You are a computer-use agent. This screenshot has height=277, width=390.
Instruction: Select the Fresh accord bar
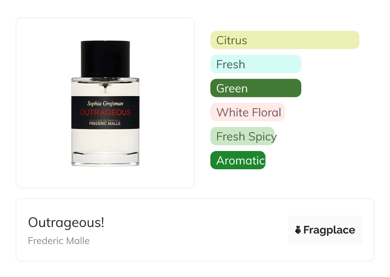[x=256, y=64]
